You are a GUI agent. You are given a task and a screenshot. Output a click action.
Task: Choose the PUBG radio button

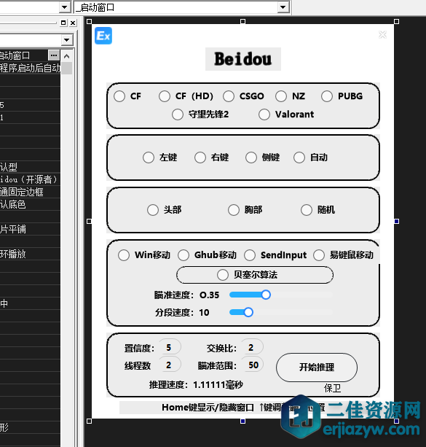click(x=327, y=96)
